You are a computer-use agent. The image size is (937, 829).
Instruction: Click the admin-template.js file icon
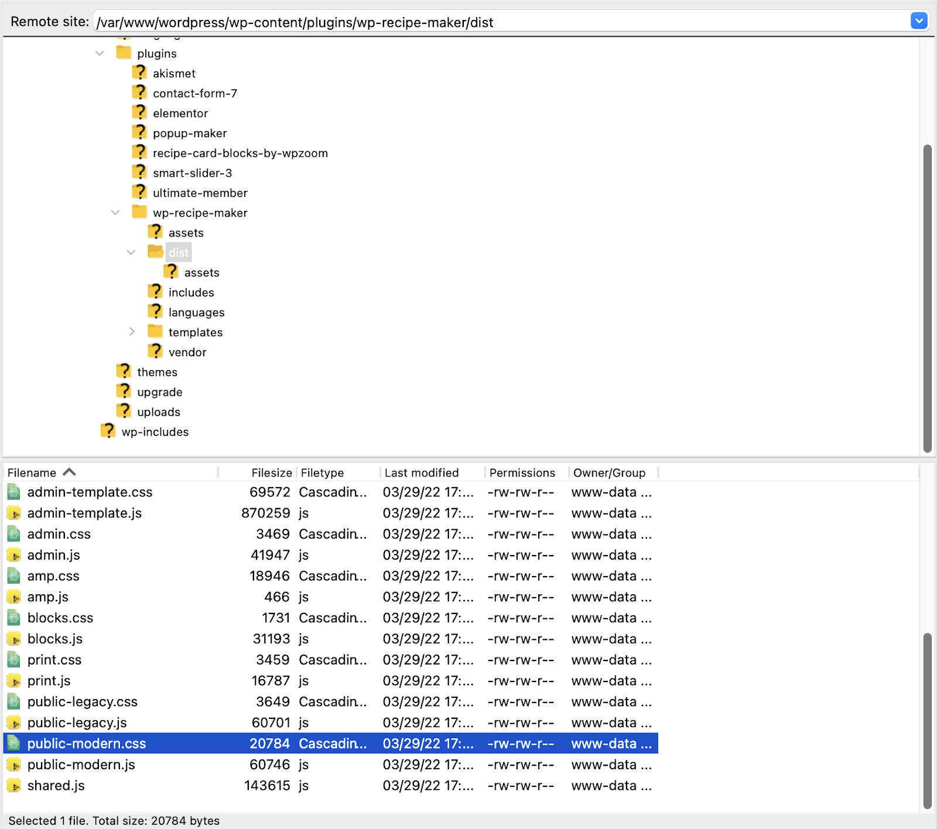14,513
